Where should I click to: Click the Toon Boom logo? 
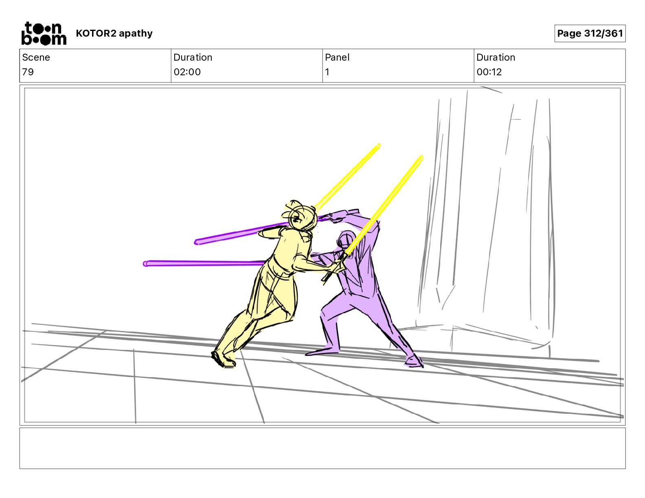44,33
